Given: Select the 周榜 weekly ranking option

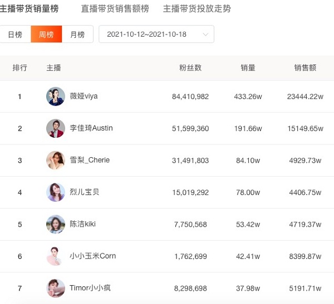Looking at the screenshot, I should (x=46, y=34).
